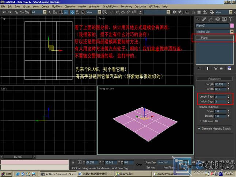Click Use Pivot Point Center icon

[x=104, y=12]
